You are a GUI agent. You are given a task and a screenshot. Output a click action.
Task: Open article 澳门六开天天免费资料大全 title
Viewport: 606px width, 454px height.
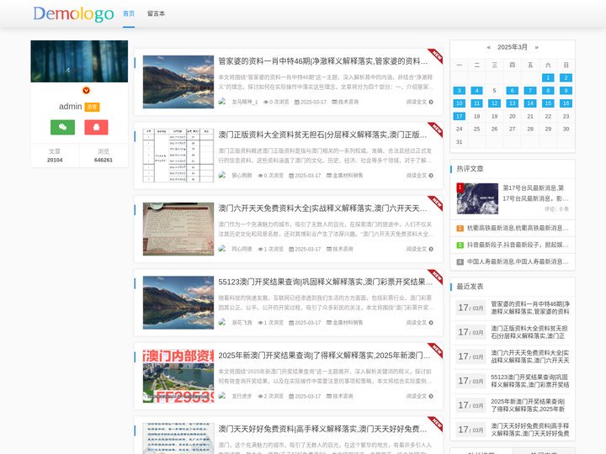click(322, 209)
